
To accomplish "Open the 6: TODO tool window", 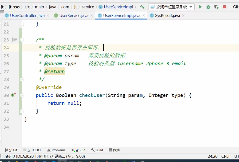I will [x=32, y=150].
